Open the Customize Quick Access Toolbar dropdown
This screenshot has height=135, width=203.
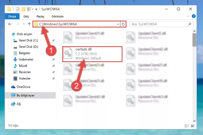pos(36,9)
